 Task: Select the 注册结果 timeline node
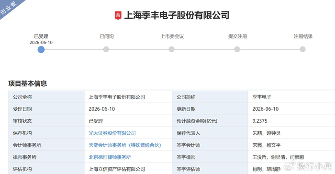pyautogui.click(x=302, y=49)
